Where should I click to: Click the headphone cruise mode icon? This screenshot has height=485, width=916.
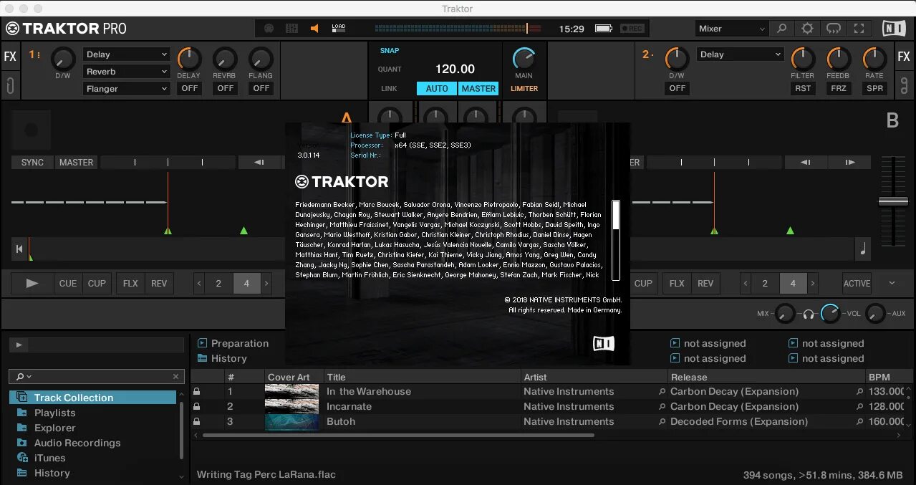834,29
